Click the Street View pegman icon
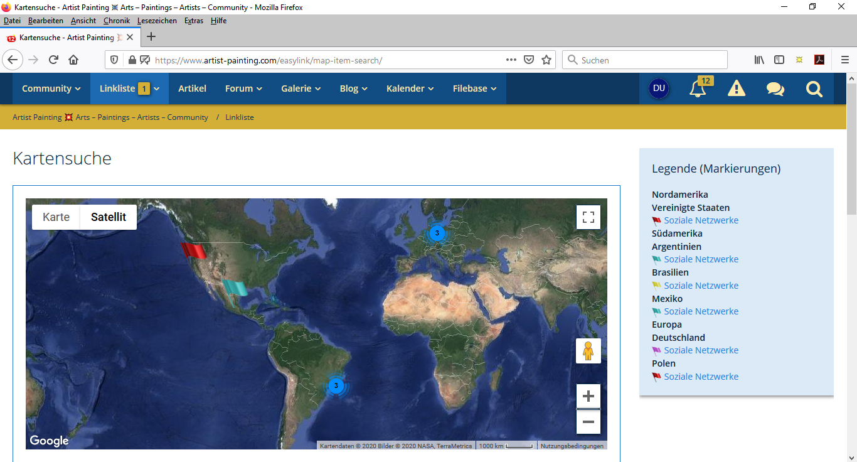The width and height of the screenshot is (857, 462). [x=588, y=351]
